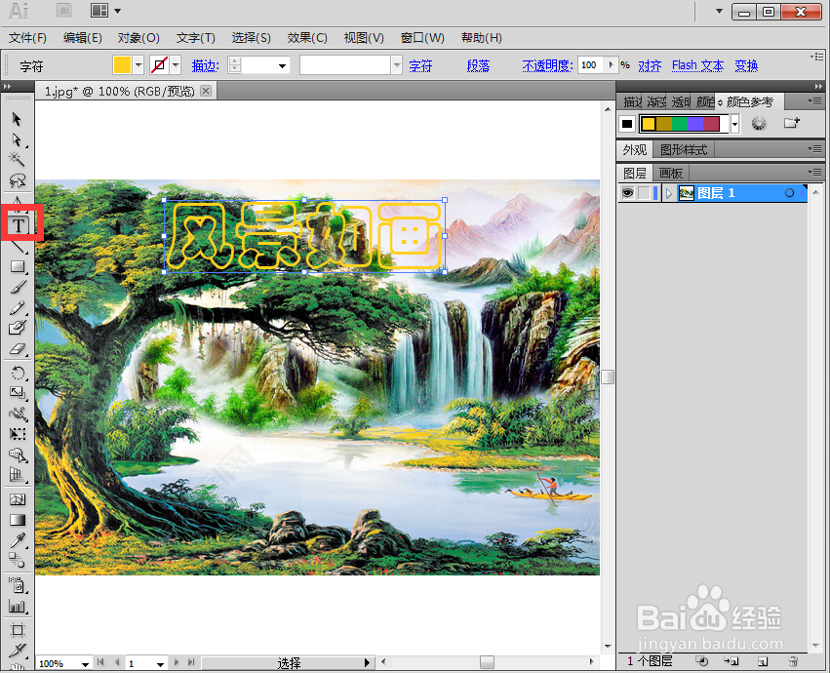The image size is (830, 673).
Task: Select the Eyedropper tool
Action: point(18,540)
